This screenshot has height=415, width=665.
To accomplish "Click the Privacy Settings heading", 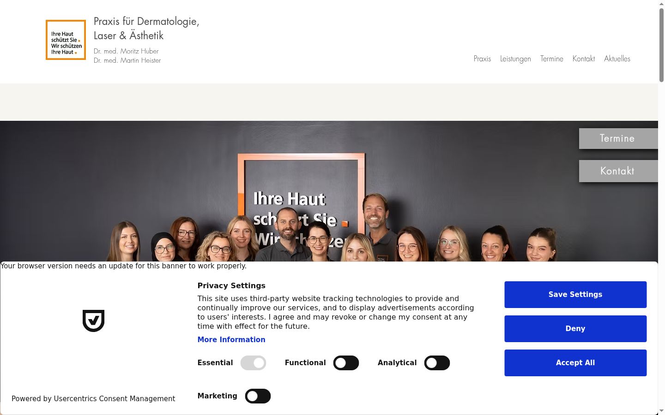I will click(x=231, y=286).
